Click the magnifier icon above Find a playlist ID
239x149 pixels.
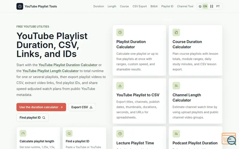point(69,134)
